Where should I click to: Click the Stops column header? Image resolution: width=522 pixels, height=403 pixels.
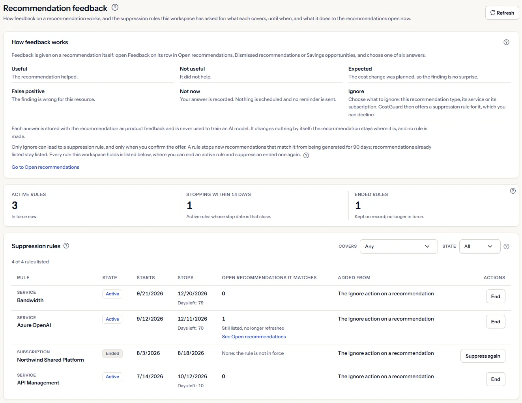pos(185,278)
